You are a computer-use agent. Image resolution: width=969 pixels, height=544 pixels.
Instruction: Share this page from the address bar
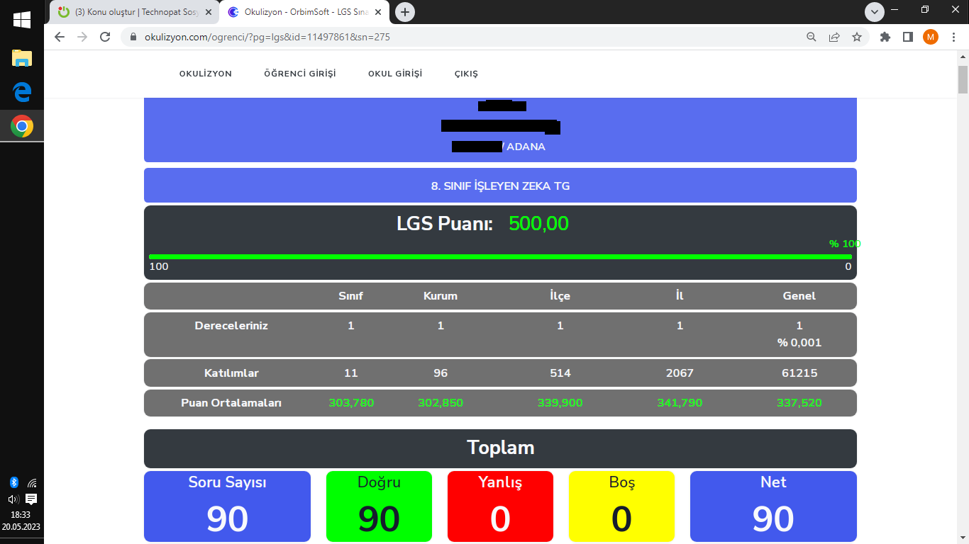click(834, 37)
